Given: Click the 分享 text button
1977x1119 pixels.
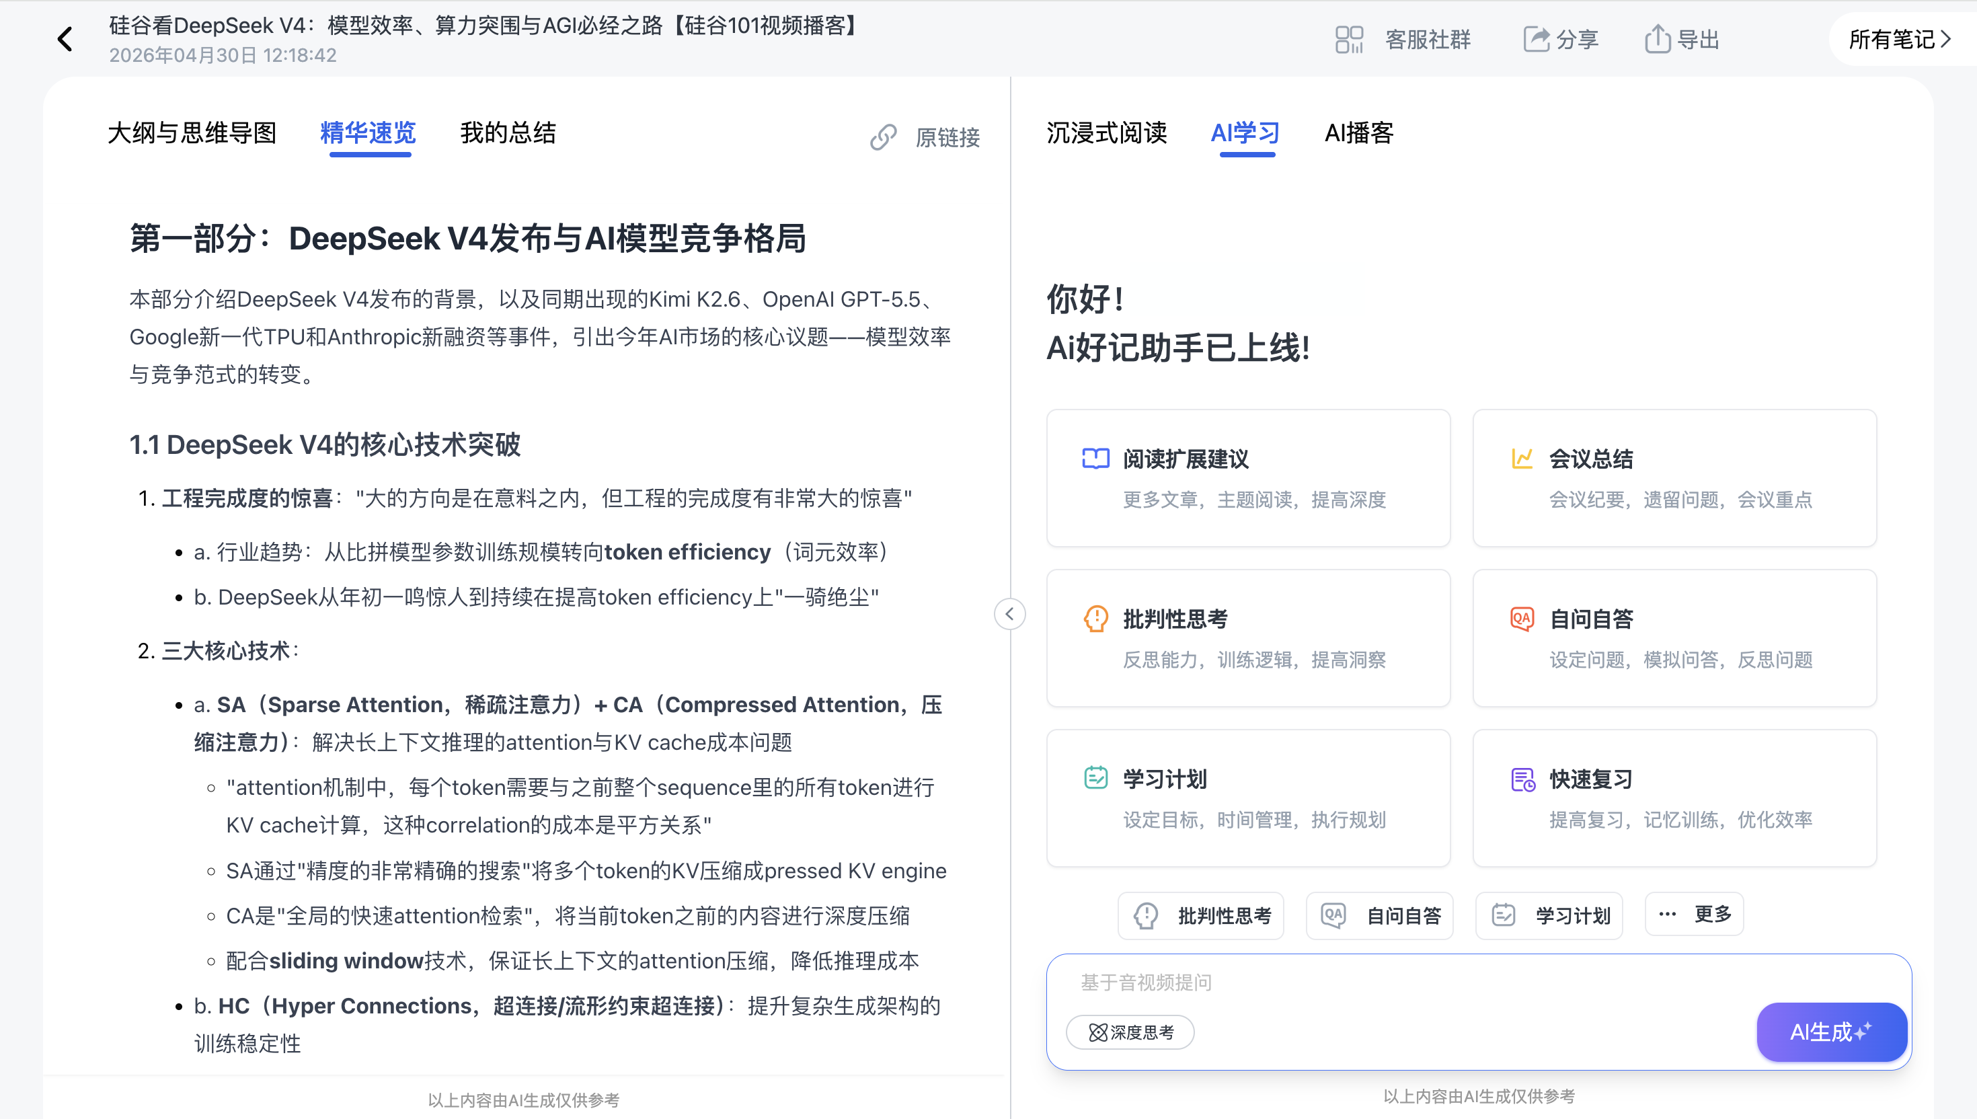Looking at the screenshot, I should [x=1578, y=39].
